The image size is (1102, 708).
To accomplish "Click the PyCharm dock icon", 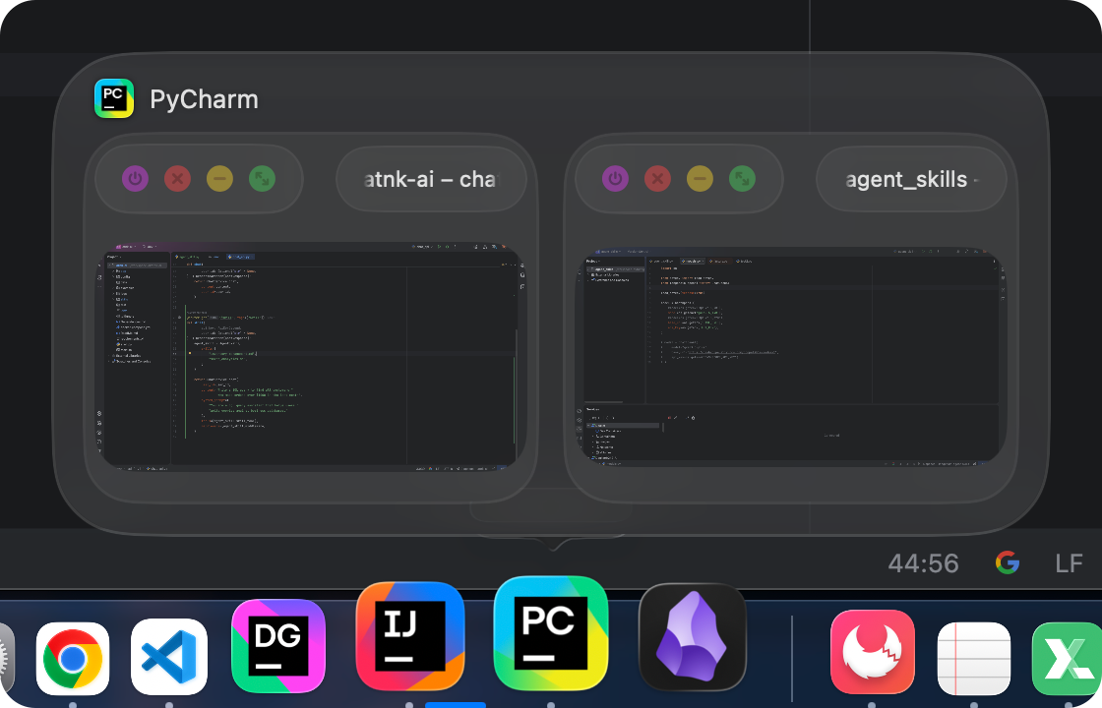I will coord(550,632).
